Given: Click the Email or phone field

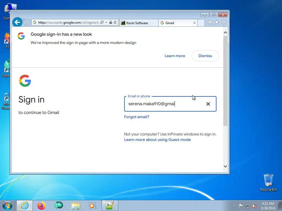Looking at the screenshot, I should [x=170, y=104].
